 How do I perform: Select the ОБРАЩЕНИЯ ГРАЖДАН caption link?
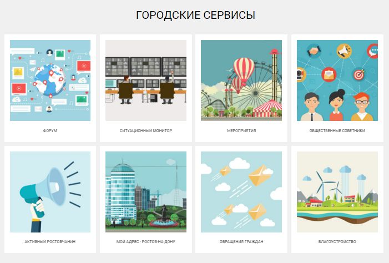pos(241,242)
